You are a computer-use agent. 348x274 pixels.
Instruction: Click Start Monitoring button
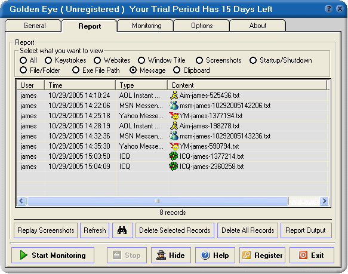(53, 255)
